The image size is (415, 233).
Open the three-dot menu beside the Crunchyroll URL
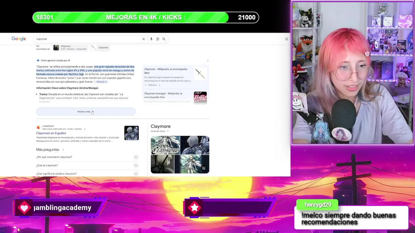click(85, 129)
